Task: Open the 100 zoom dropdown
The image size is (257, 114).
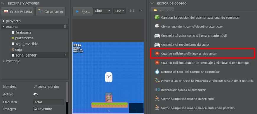Action: pos(119,11)
